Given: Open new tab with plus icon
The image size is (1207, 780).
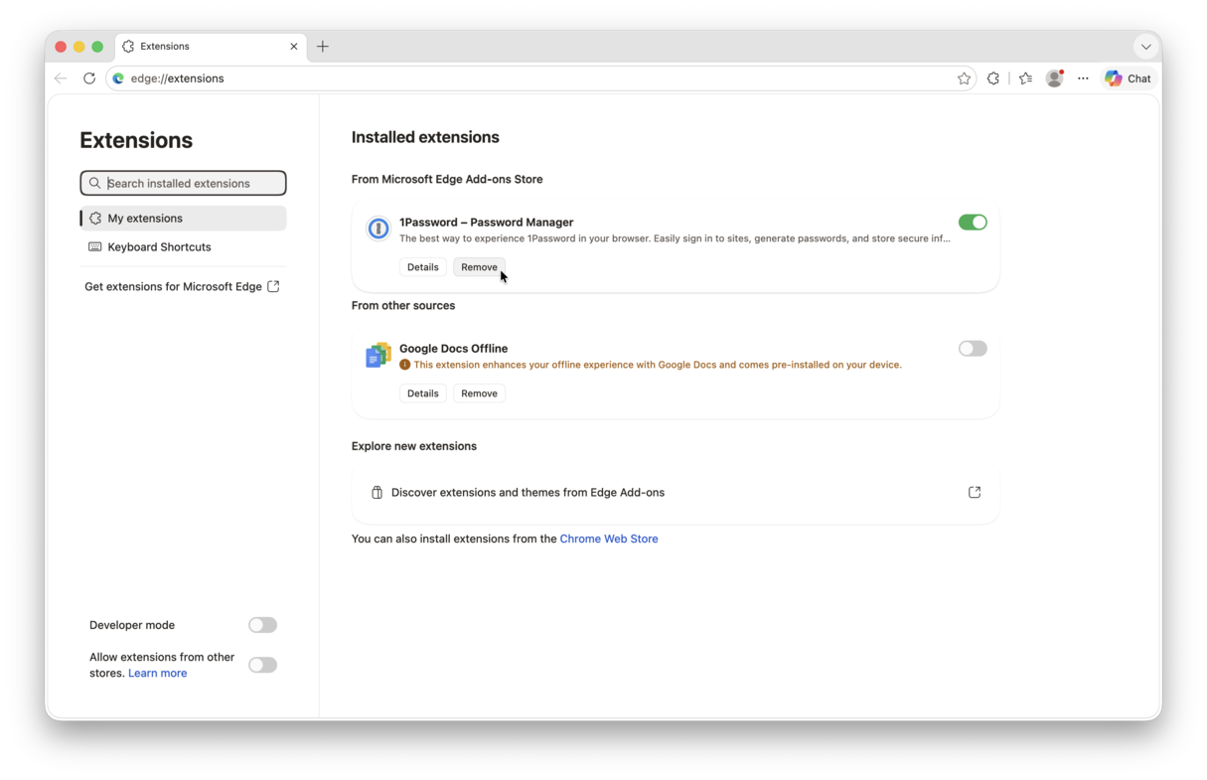Looking at the screenshot, I should click(x=323, y=47).
